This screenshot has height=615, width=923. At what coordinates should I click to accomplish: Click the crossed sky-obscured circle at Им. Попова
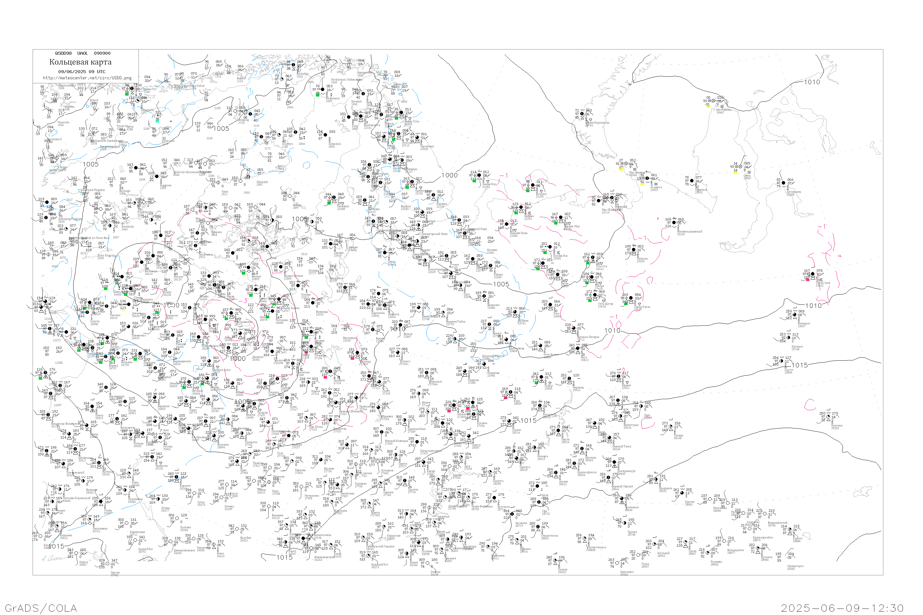(x=713, y=101)
